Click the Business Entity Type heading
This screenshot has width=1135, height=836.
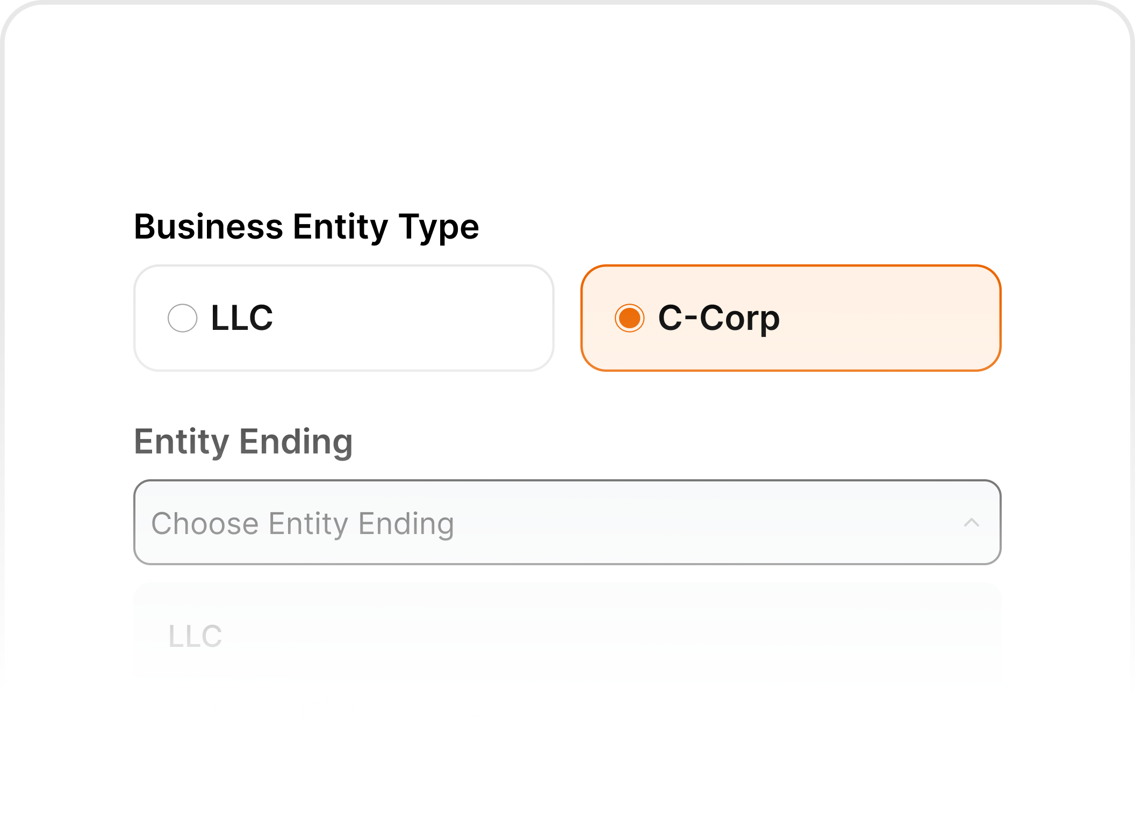[306, 226]
